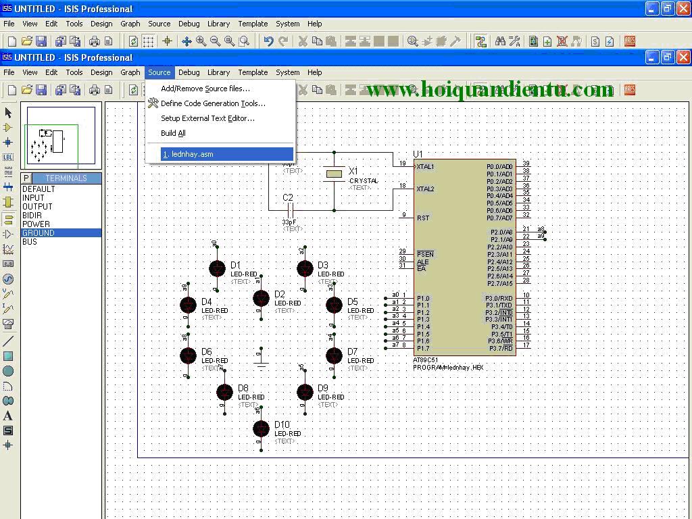Open Library menu in front window
The height and width of the screenshot is (519, 692).
coord(218,72)
